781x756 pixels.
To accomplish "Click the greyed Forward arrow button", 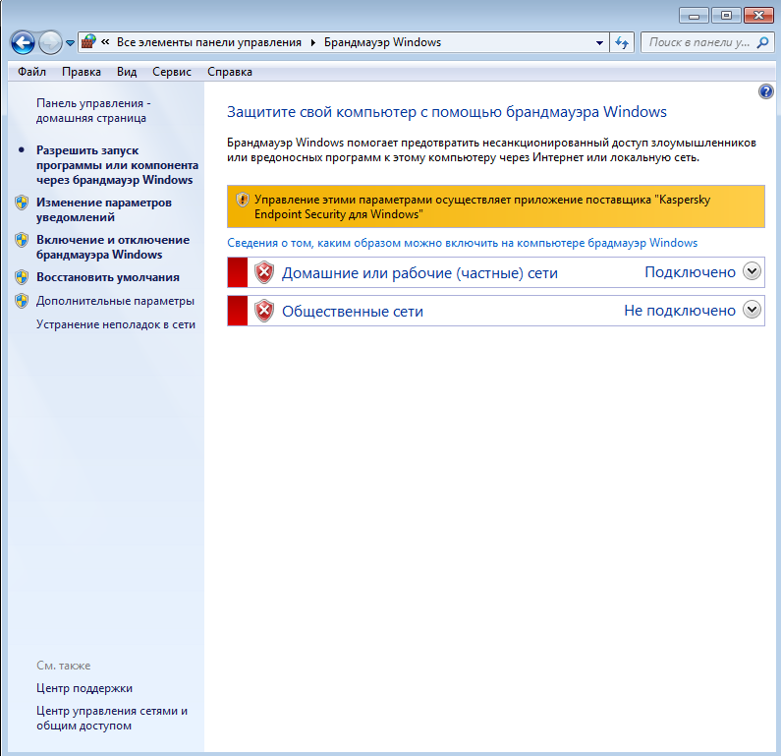I will (x=50, y=43).
